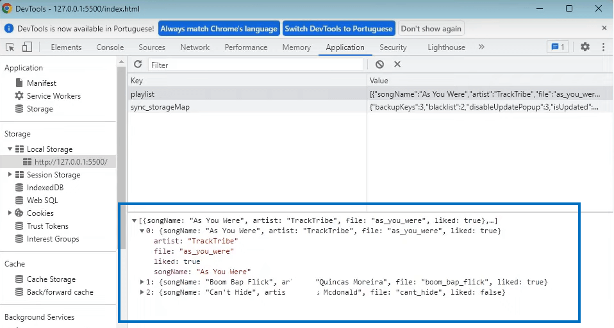
Task: Click the delete selected item X icon
Action: coord(397,64)
